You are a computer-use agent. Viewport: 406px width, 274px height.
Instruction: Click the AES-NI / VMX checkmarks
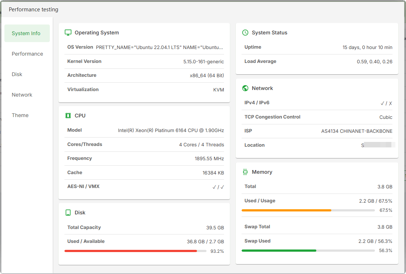pos(218,187)
